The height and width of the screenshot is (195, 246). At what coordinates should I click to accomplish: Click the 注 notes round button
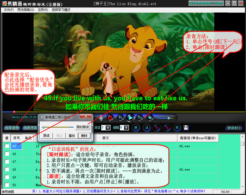167,128
